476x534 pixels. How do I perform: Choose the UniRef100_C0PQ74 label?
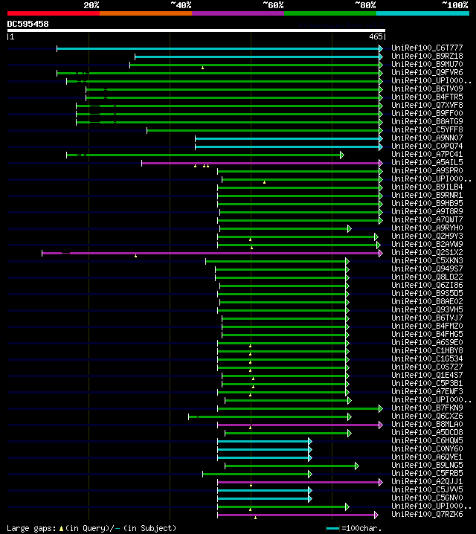click(427, 146)
